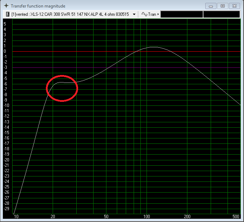Minimize the Transfer function magnitude window

(211, 6)
